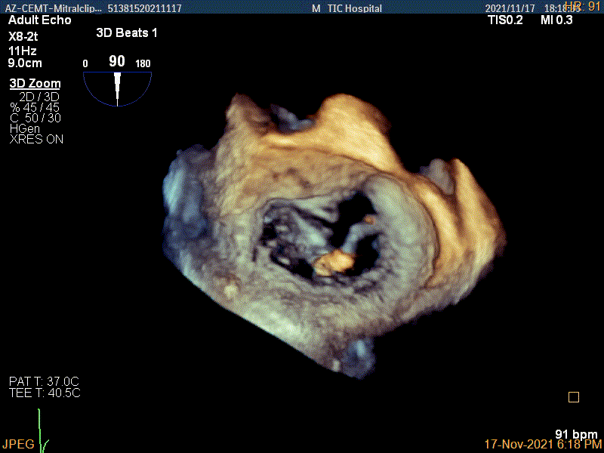This screenshot has width=604, height=453.
Task: Select the 3D Zoom mode label
Action: [35, 84]
